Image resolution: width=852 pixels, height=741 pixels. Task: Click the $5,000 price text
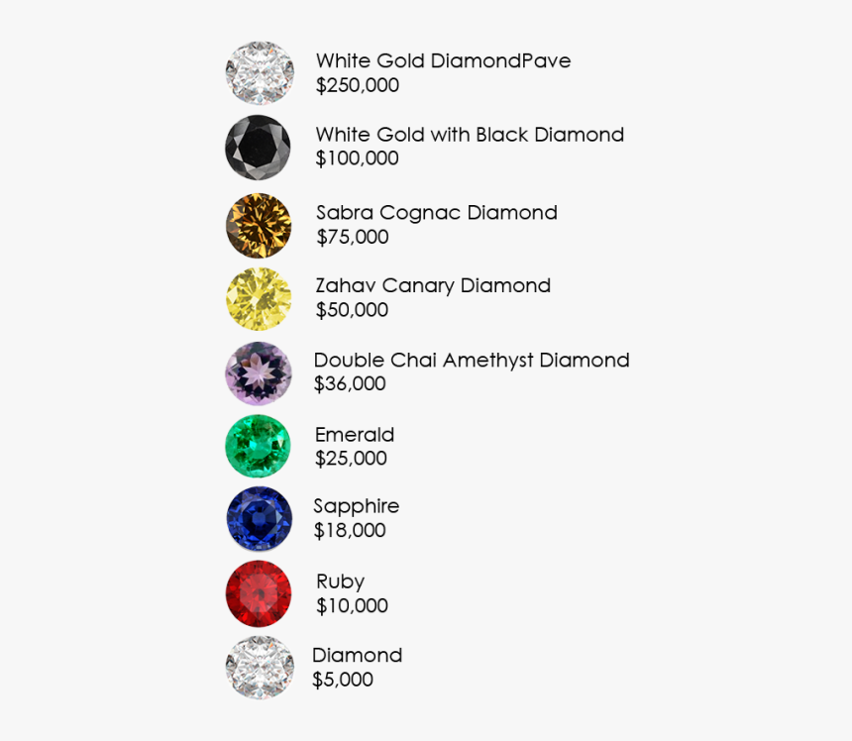(343, 681)
